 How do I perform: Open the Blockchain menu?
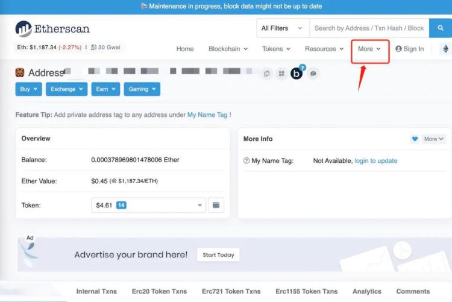pyautogui.click(x=228, y=49)
